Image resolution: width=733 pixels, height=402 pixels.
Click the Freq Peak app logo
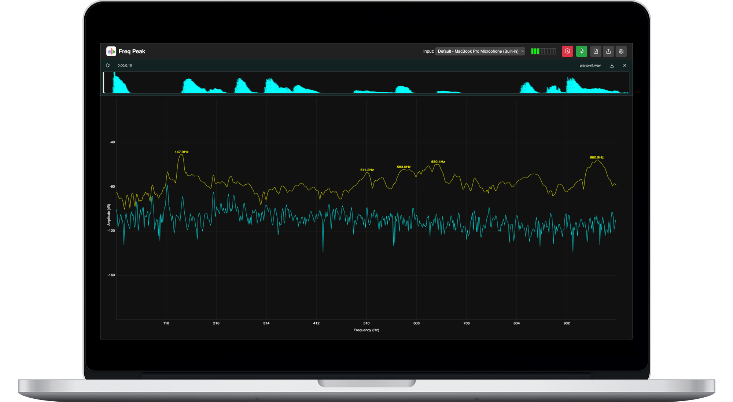(x=111, y=51)
